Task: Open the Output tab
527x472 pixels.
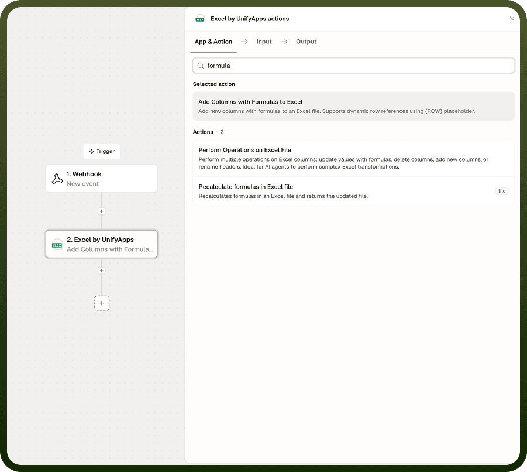Action: coord(306,42)
